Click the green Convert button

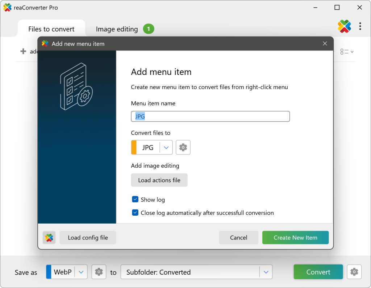pos(318,272)
